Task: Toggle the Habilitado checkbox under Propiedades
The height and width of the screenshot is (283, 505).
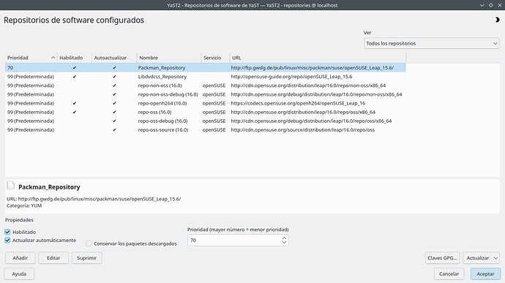Action: 7,232
